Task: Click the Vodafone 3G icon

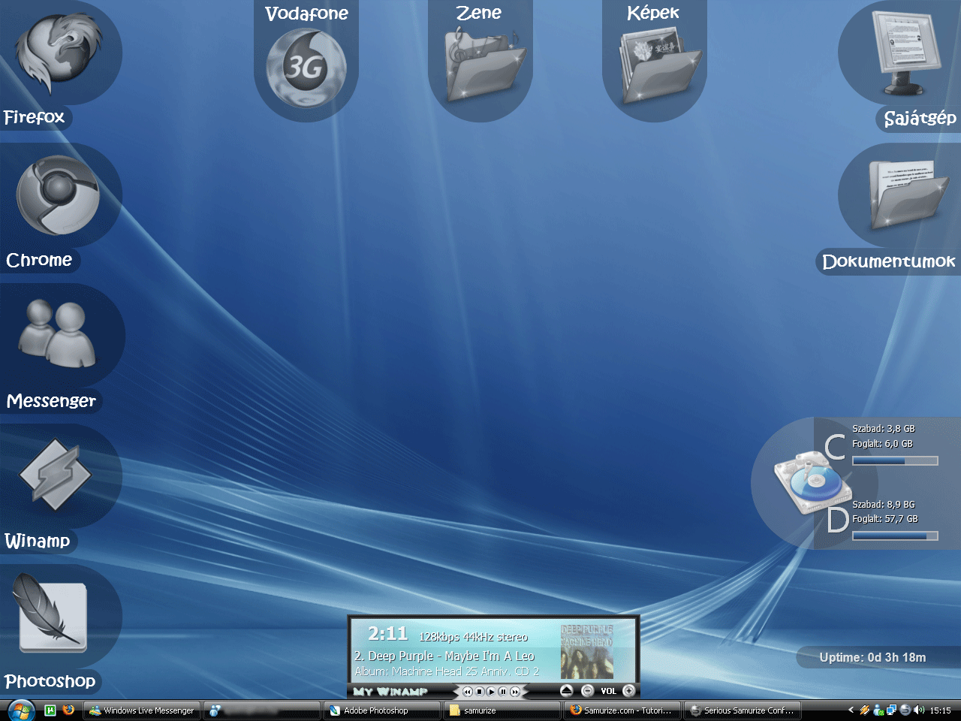Action: pos(306,68)
